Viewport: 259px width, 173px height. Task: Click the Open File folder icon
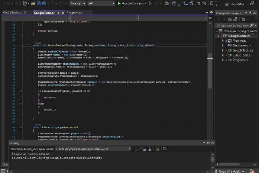tap(33, 3)
